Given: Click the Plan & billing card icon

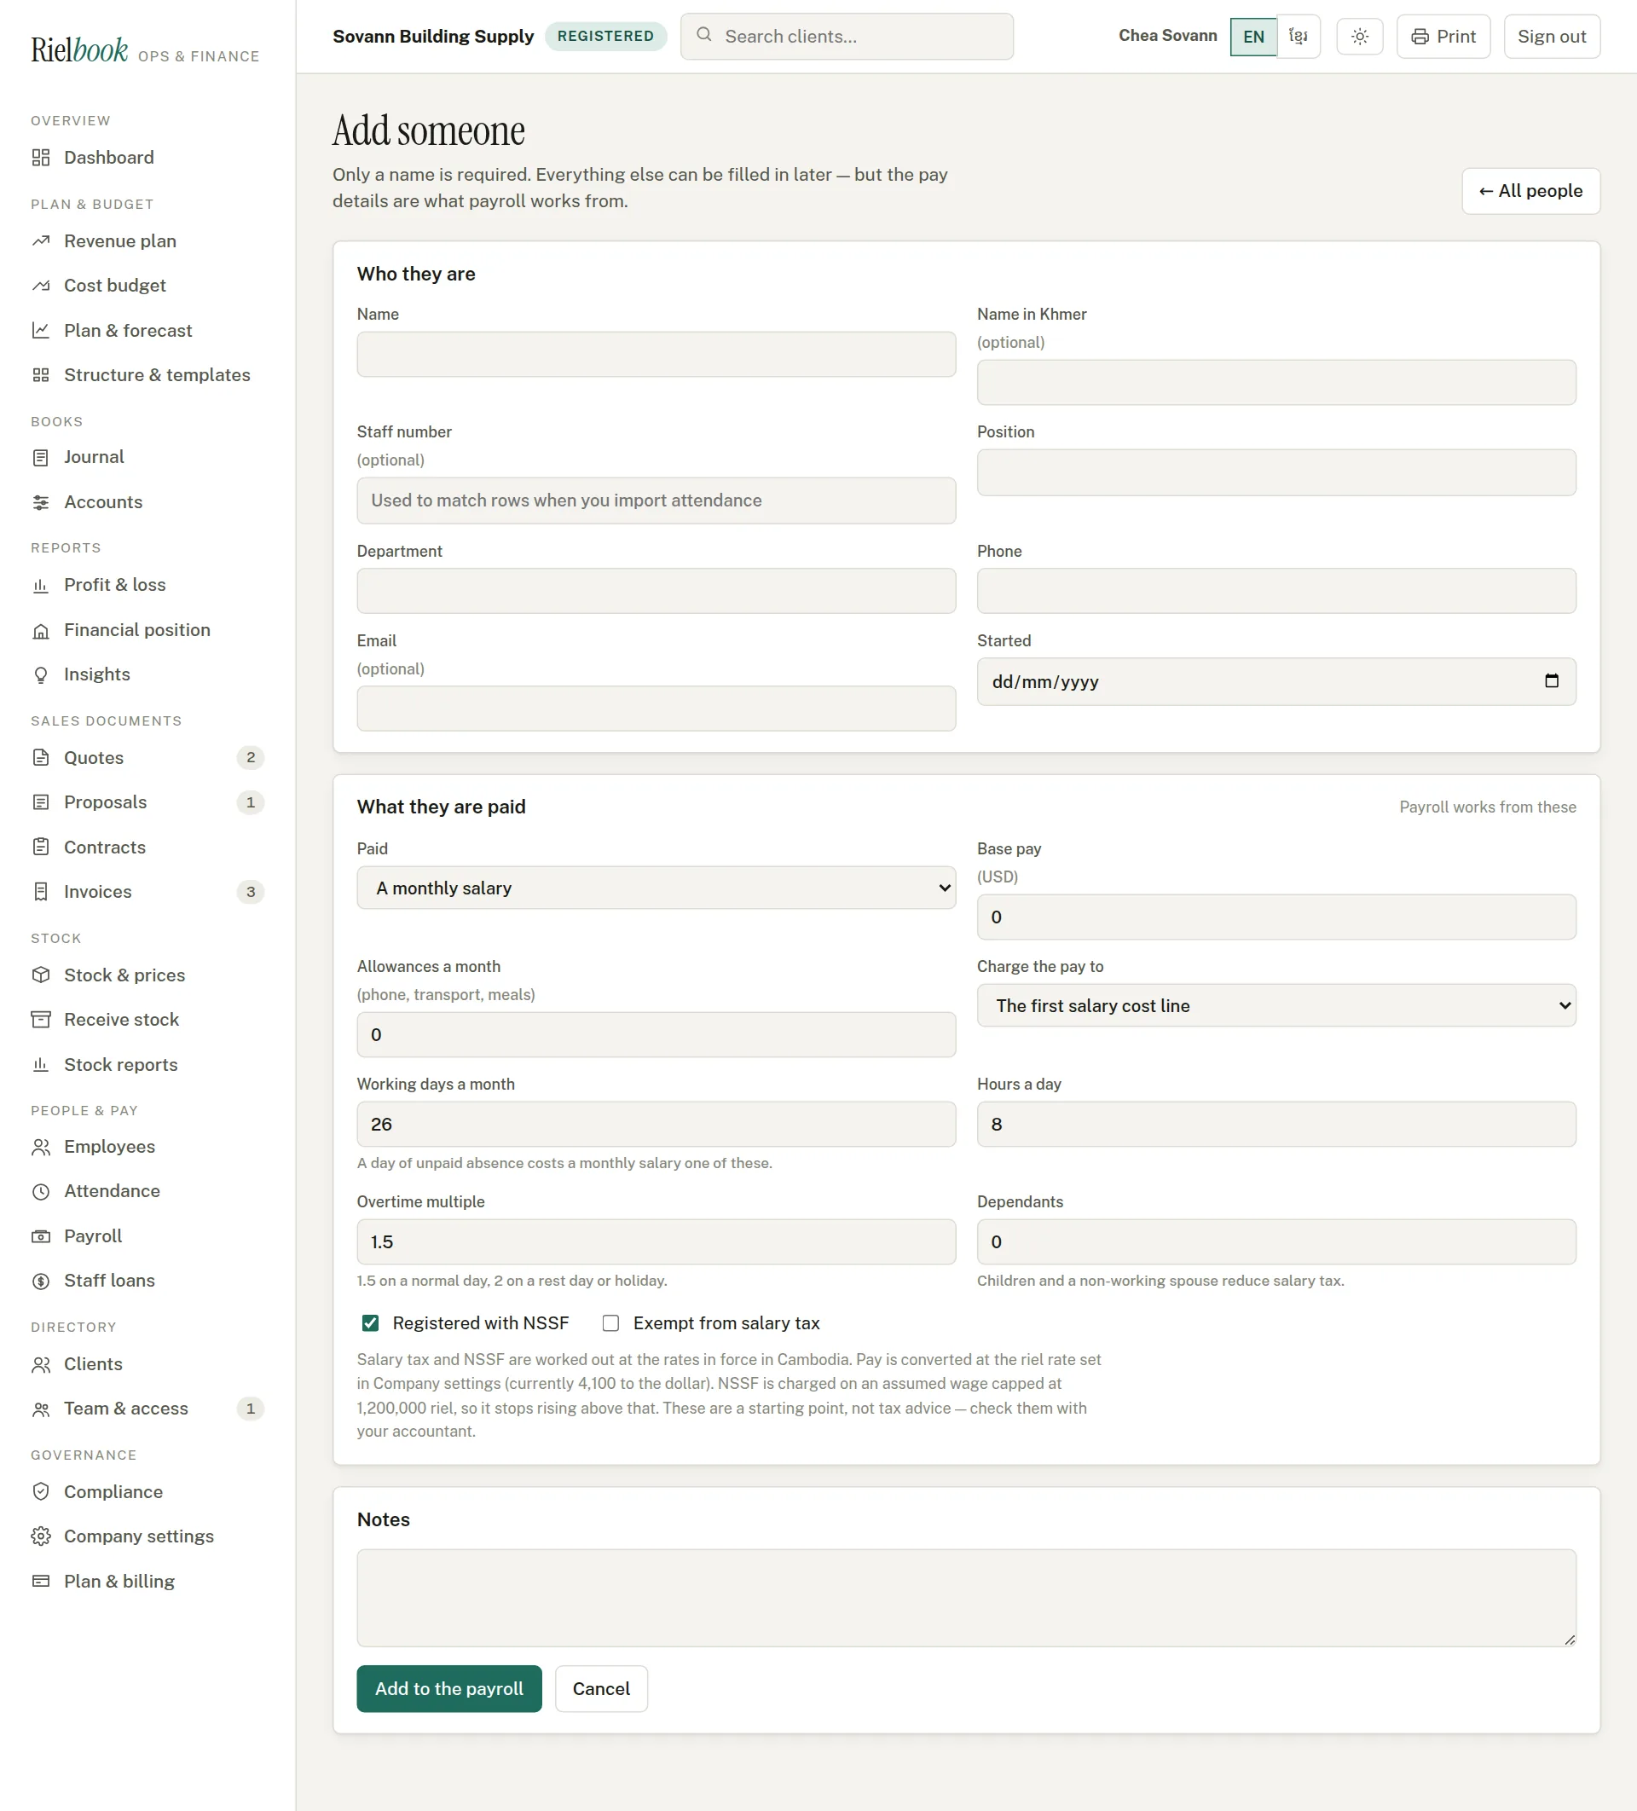Looking at the screenshot, I should click(40, 1581).
